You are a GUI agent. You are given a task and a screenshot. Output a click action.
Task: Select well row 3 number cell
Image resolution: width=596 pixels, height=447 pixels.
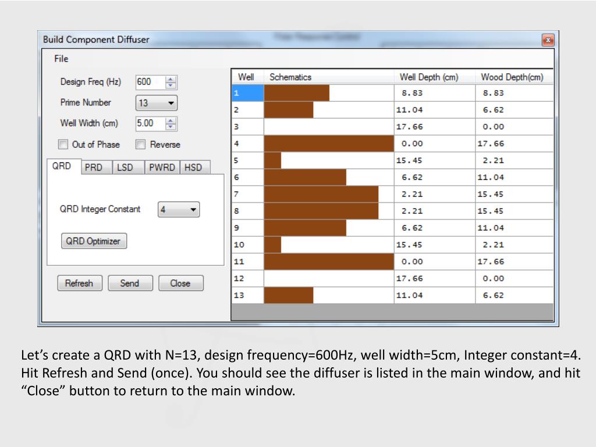tap(247, 126)
